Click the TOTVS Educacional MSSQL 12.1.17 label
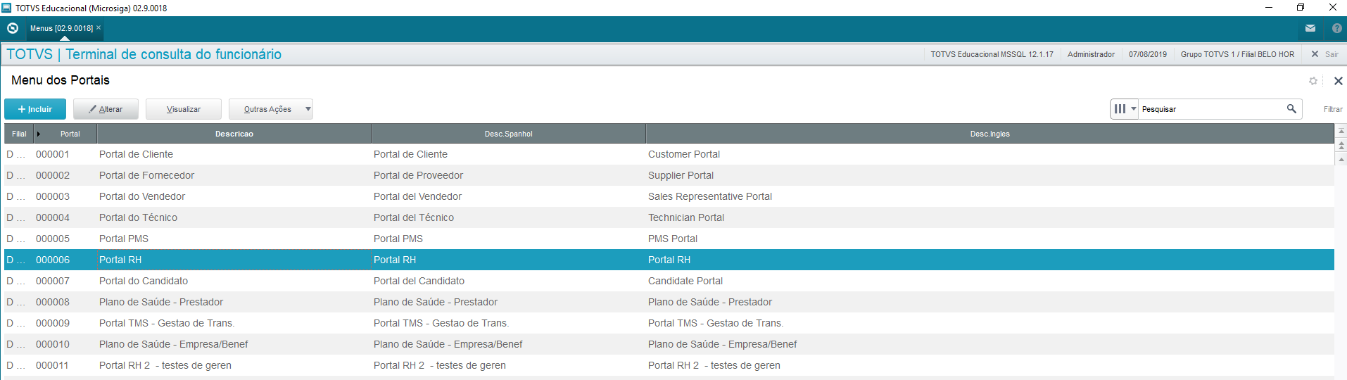 992,54
